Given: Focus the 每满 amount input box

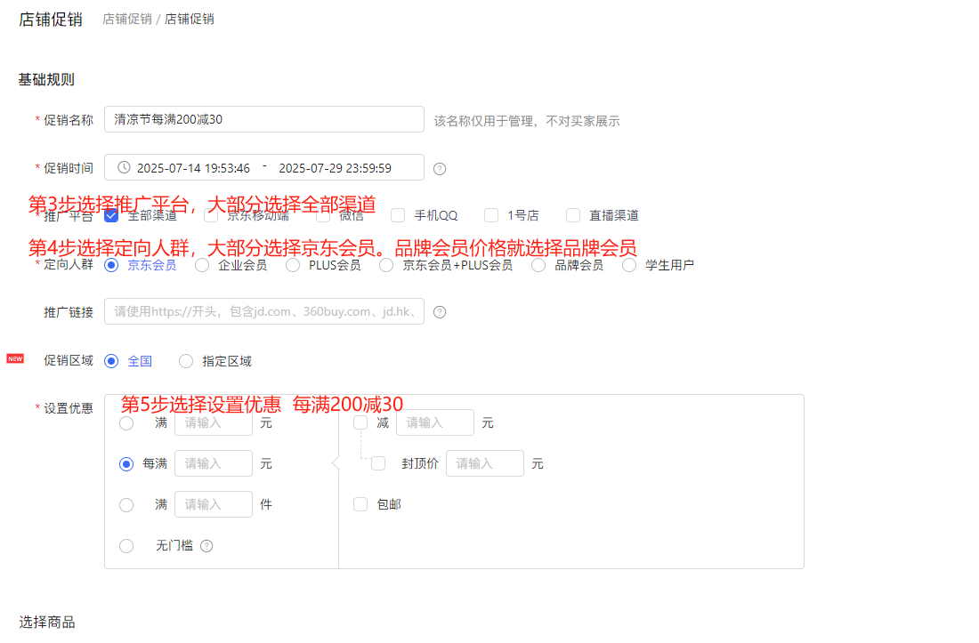Looking at the screenshot, I should [214, 463].
